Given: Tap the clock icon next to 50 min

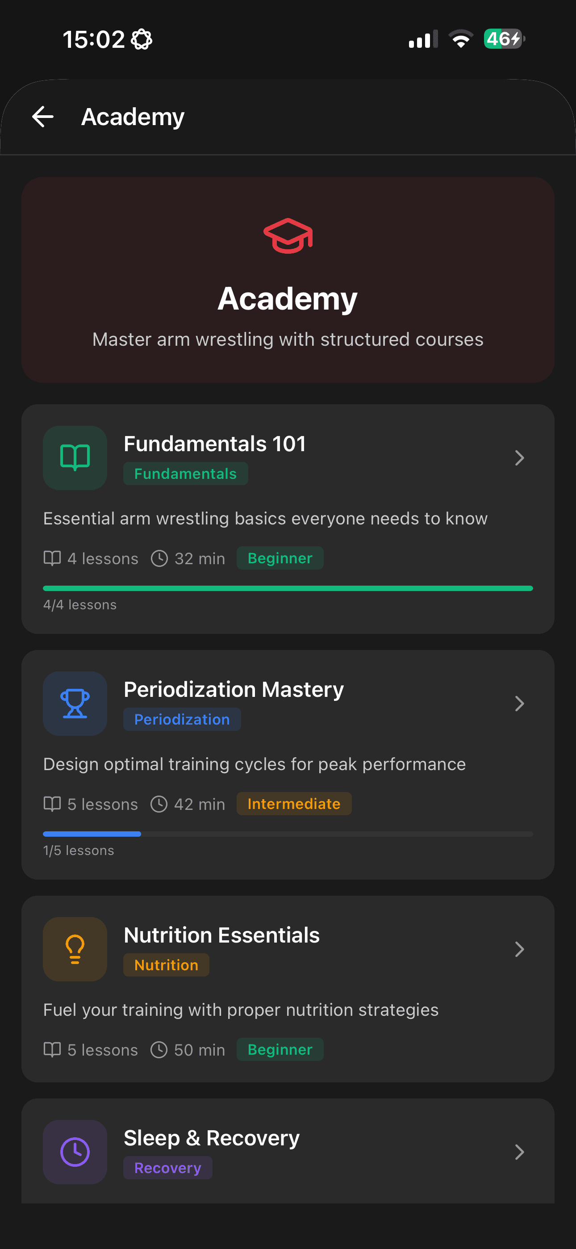Looking at the screenshot, I should click(x=160, y=1050).
